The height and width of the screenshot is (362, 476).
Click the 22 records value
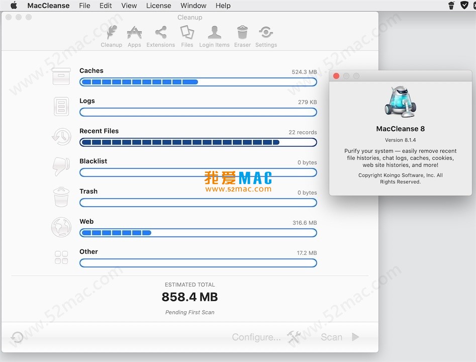coord(303,132)
